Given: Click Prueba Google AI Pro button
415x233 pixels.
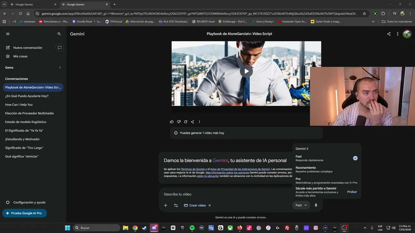Looking at the screenshot, I should 24,213.
